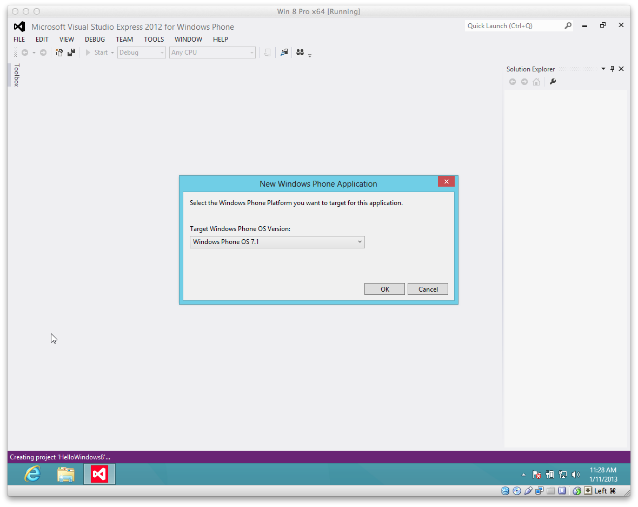Click the device window toolbar icon
Screen dimensions: 638x507
tap(267, 52)
